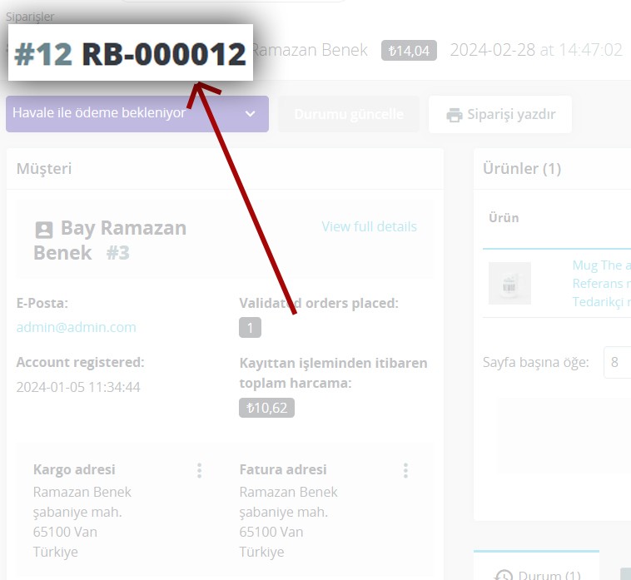
Task: Click total spent badge '₺10,62'
Action: (266, 408)
